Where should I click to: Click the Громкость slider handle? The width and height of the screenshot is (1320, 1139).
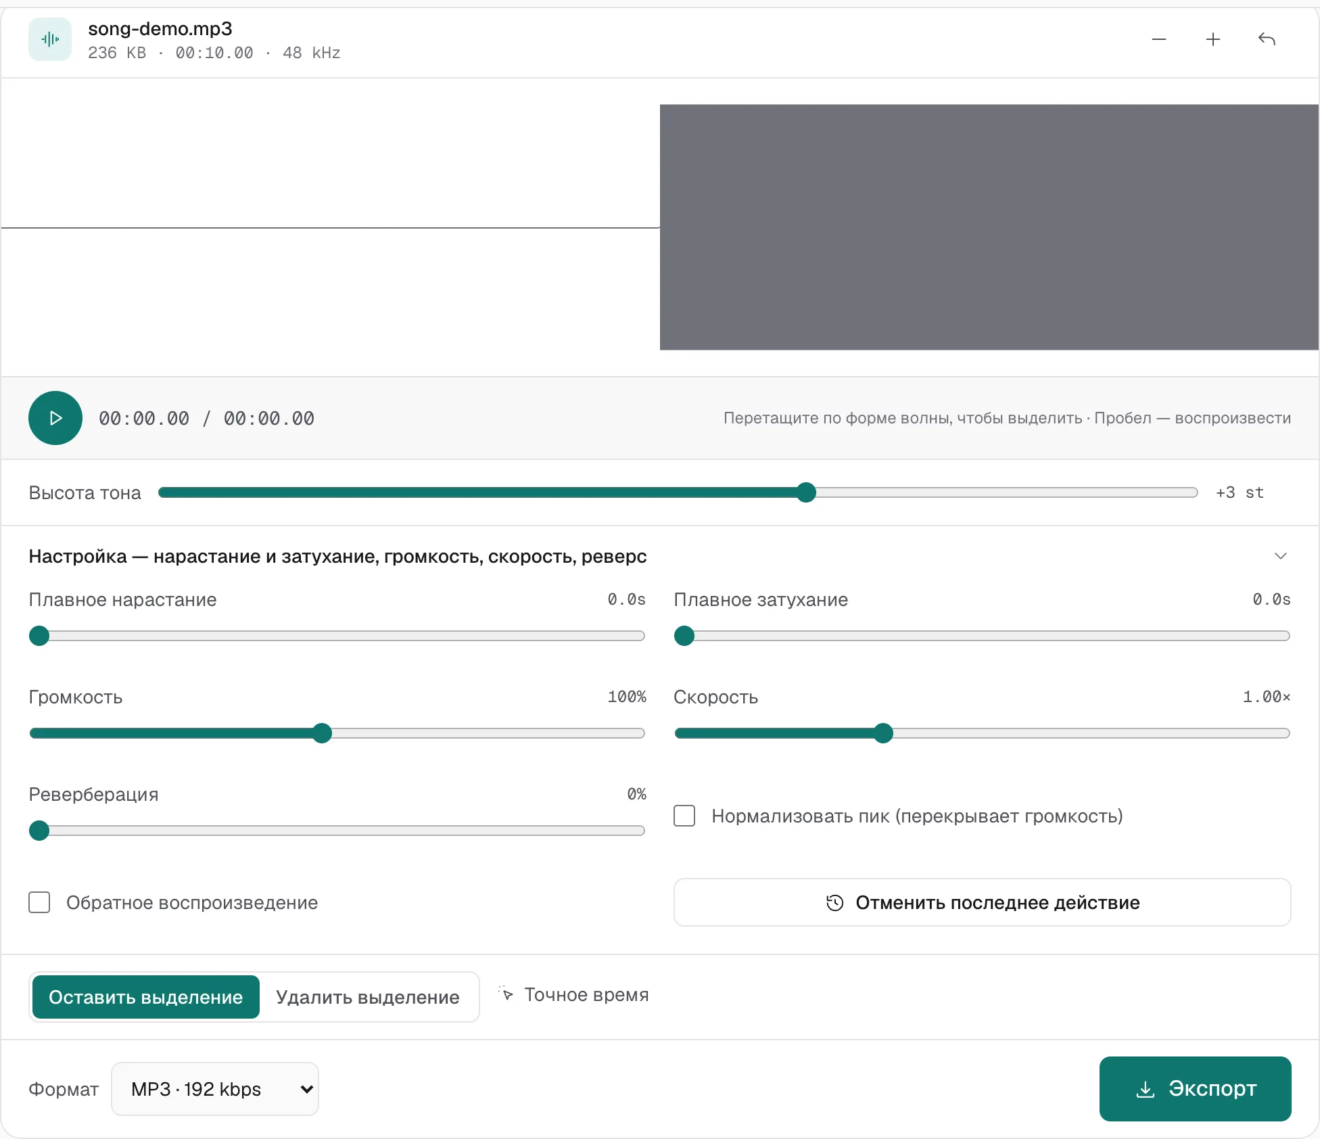point(322,733)
